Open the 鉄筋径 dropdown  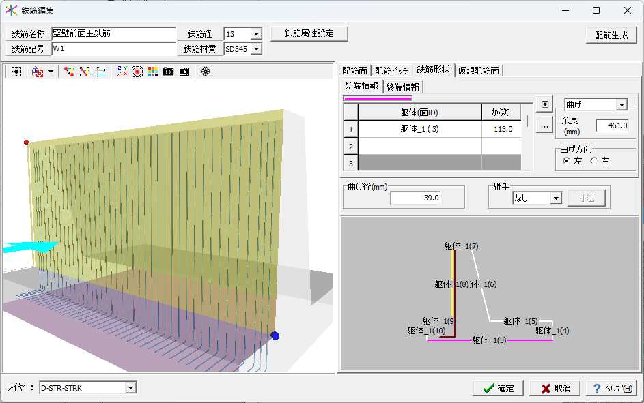click(256, 33)
